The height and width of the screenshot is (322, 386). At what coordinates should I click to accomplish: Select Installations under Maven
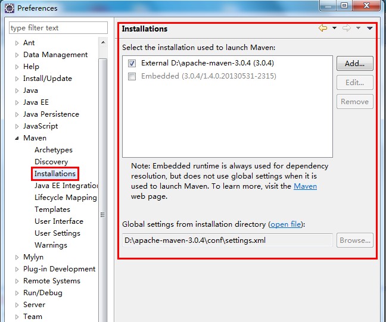[55, 174]
